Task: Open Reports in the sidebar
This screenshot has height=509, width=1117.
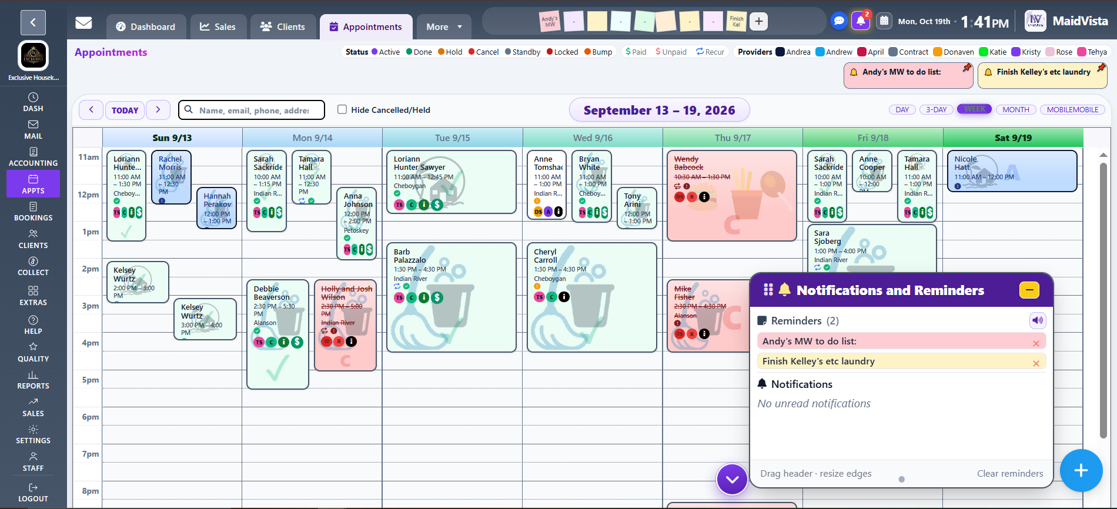Action: tap(33, 380)
